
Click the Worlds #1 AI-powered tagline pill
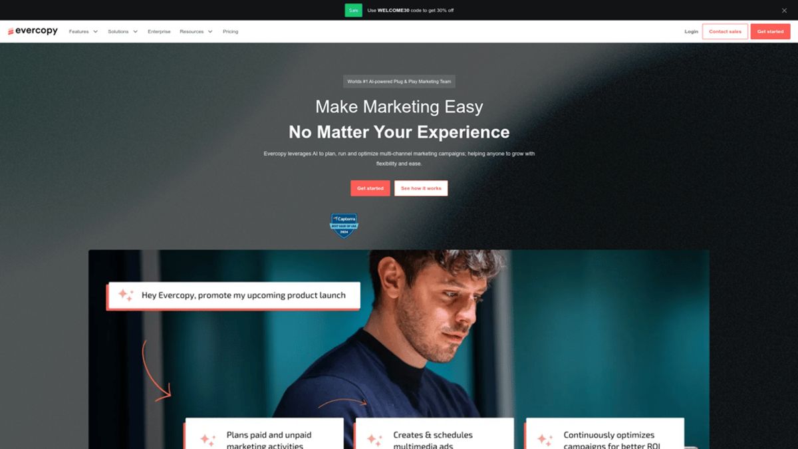pos(399,81)
